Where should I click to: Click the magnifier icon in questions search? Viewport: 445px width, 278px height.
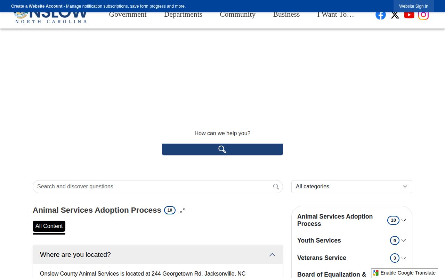coord(276,187)
